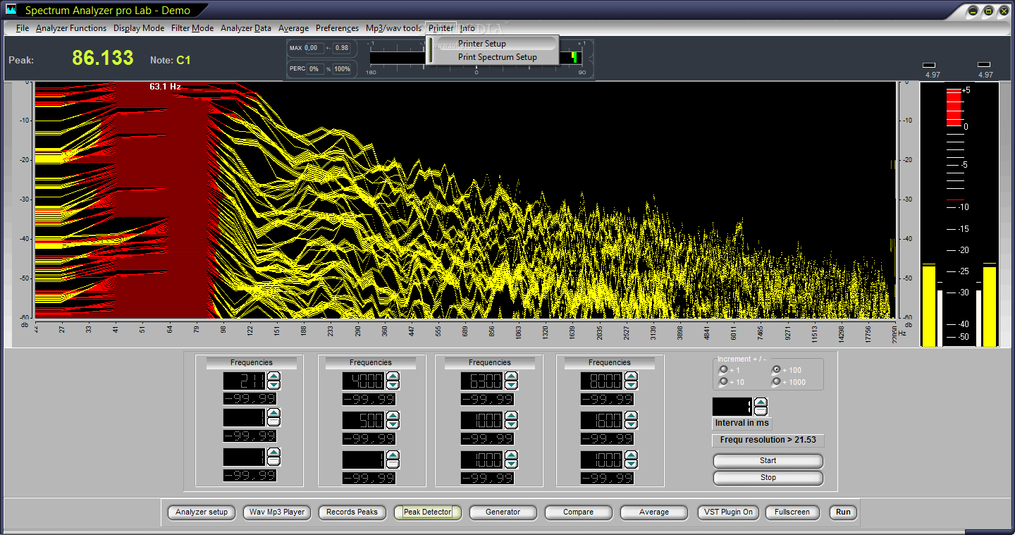
Task: Click the right channel yellow level meter
Action: [990, 306]
